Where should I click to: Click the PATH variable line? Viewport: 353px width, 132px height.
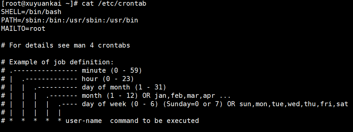click(70, 20)
